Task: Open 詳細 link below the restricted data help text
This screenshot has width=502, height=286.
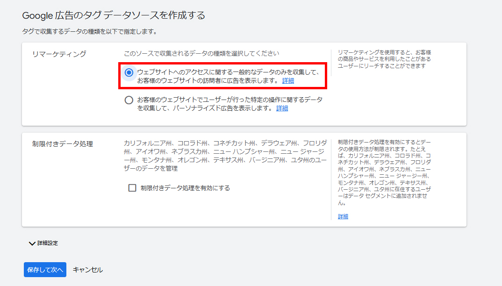Action: [343, 216]
